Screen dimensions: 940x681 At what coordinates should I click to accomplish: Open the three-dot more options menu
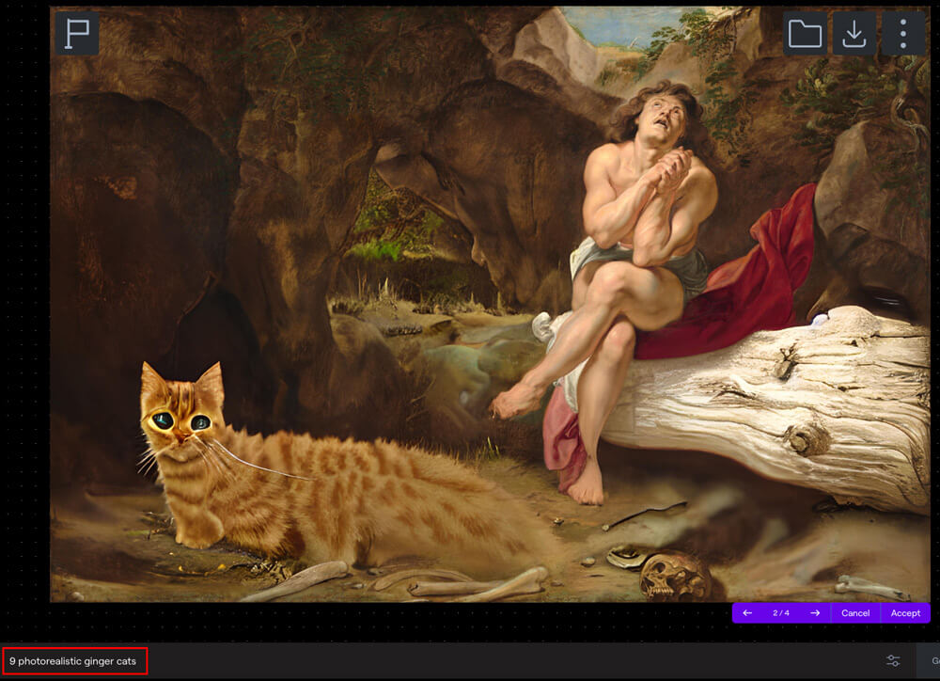click(x=902, y=34)
